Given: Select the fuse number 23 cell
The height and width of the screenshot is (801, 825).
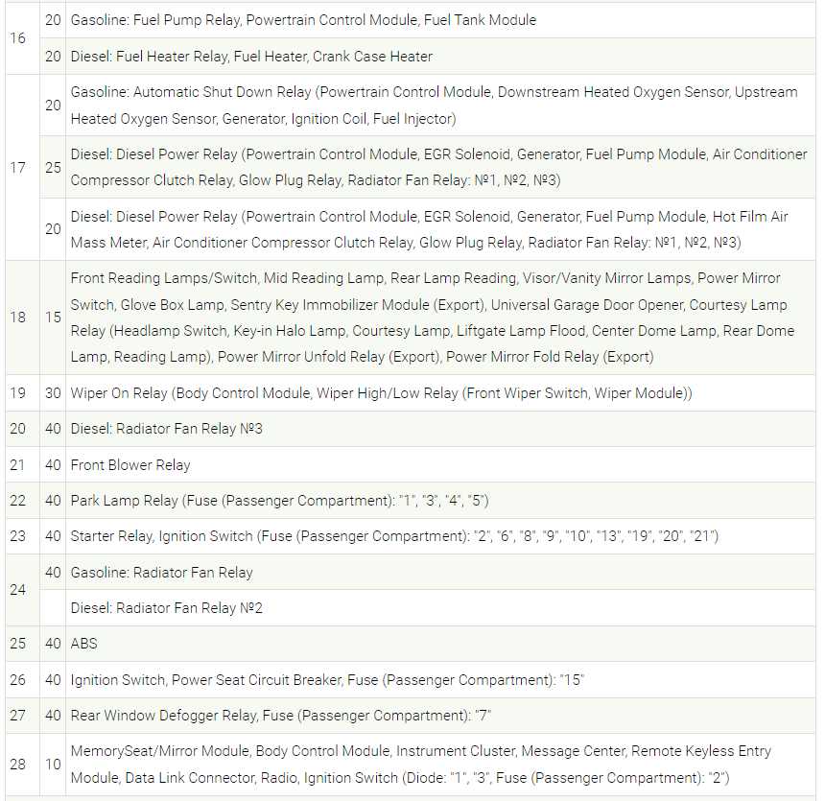Looking at the screenshot, I should point(23,536).
